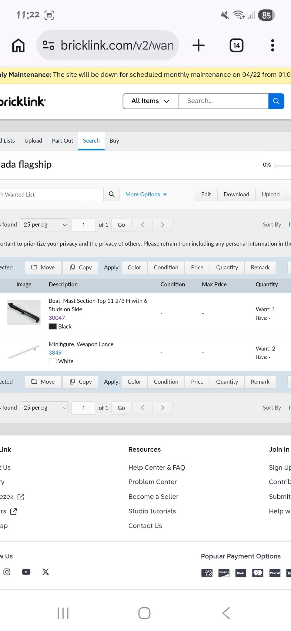Change the top 25 per pg selector
The image size is (291, 631).
click(x=44, y=225)
